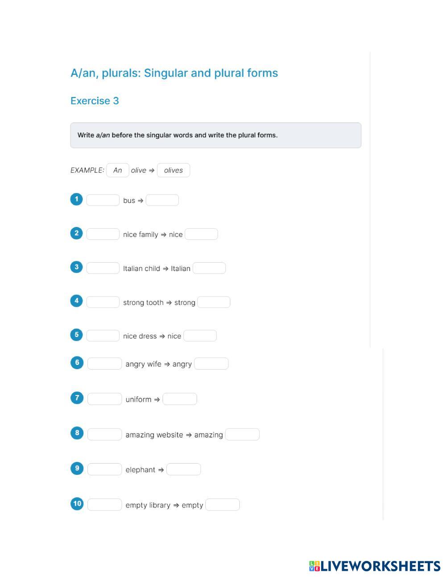Click the number 1 question badge

77,199
